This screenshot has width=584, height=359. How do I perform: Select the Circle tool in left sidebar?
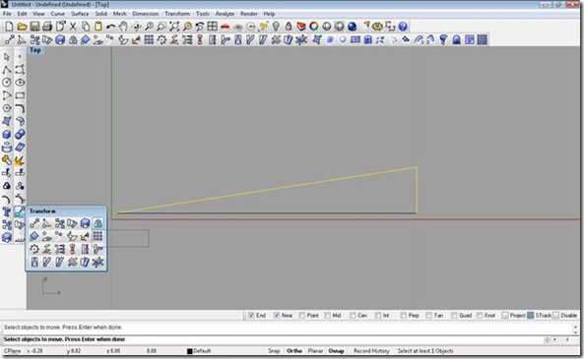click(7, 83)
